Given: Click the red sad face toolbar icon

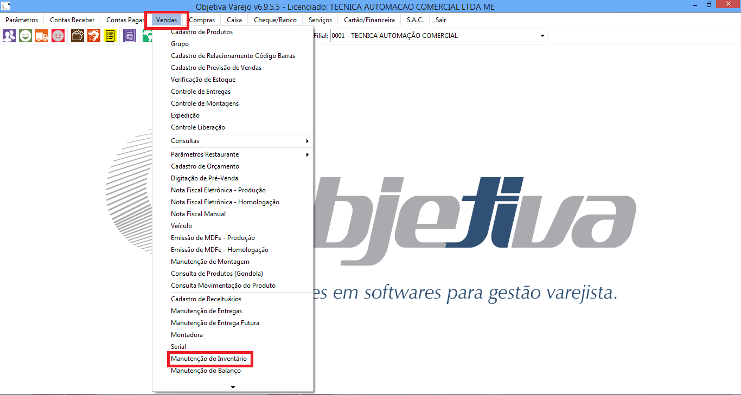Looking at the screenshot, I should click(58, 36).
